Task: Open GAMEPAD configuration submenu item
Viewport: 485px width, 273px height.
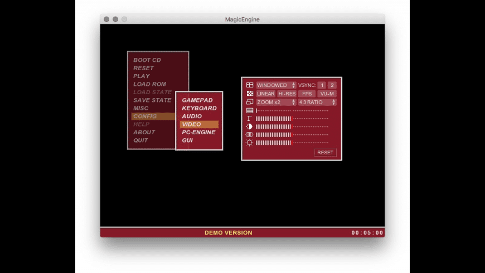Action: pos(197,100)
